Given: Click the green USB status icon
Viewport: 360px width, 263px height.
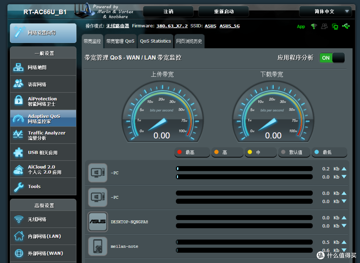Looking at the screenshot, I should coord(346,26).
